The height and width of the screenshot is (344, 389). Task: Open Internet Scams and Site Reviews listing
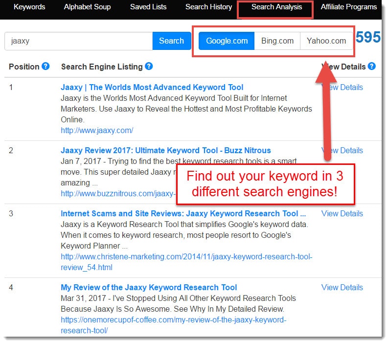coord(183,214)
